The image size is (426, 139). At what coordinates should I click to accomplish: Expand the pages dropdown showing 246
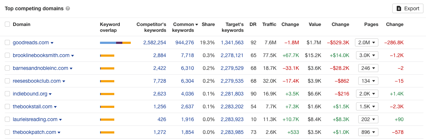pos(368,68)
